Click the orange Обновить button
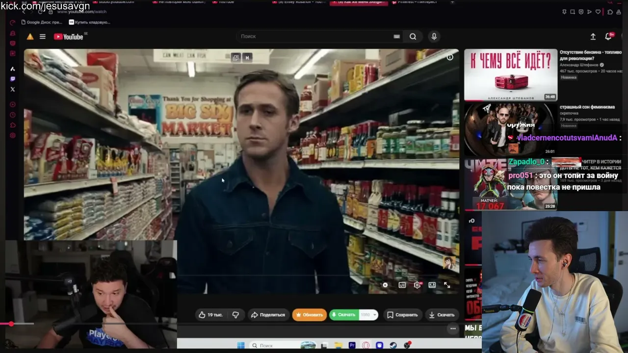The width and height of the screenshot is (628, 353). [x=309, y=315]
